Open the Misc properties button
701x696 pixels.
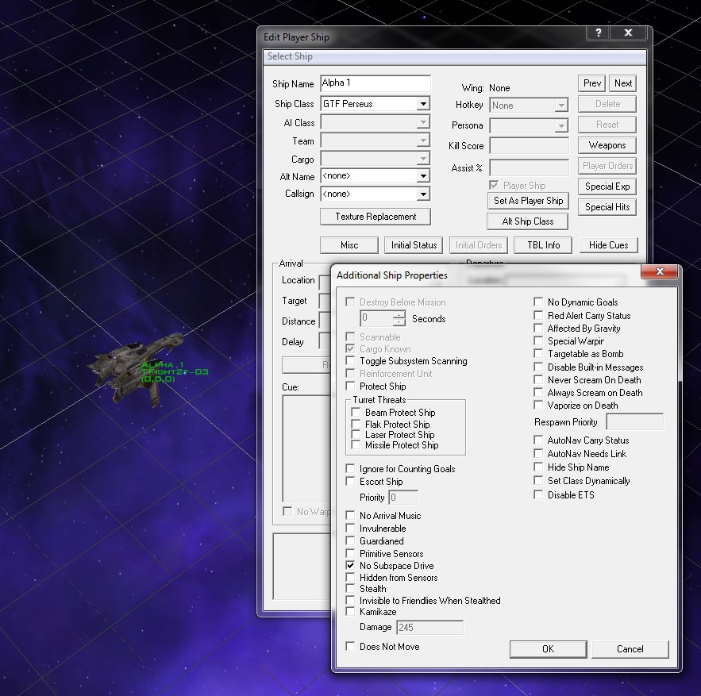(349, 245)
